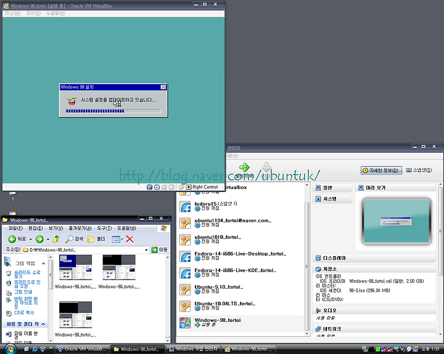Expand the 시스템 system section header
Image resolution: width=444 pixels, height=354 pixels.
pos(333,199)
